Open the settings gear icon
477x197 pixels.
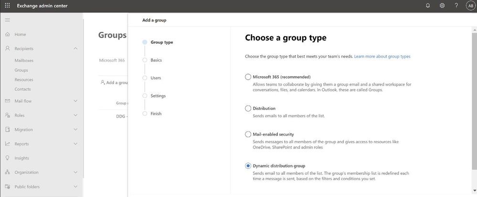(442, 6)
